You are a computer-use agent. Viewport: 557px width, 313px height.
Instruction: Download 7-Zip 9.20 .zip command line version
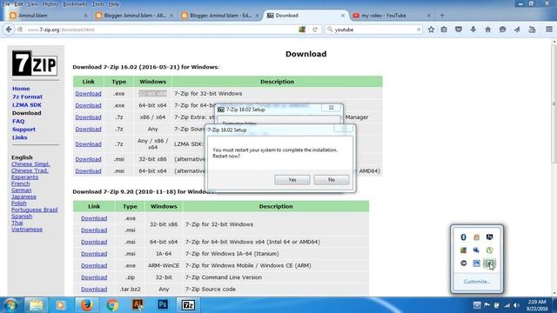tap(94, 277)
